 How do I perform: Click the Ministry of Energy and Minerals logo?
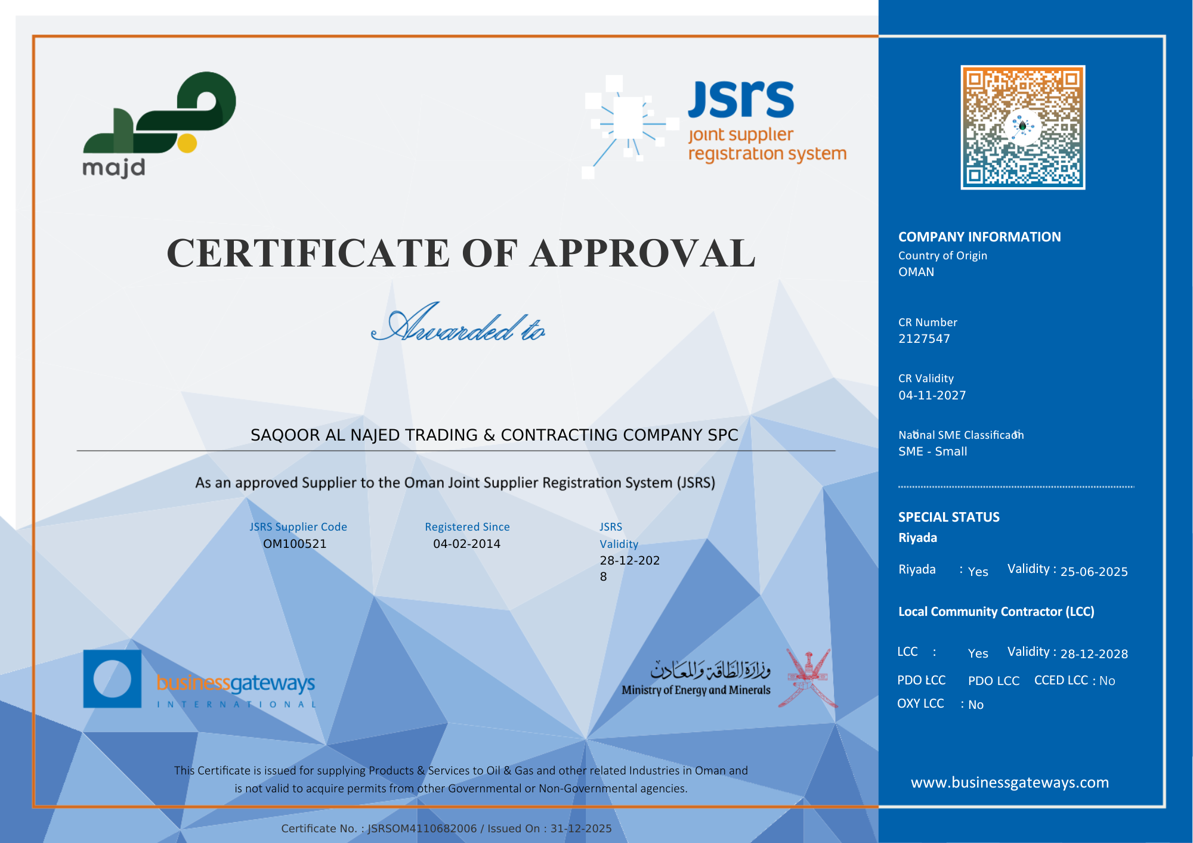tap(696, 678)
